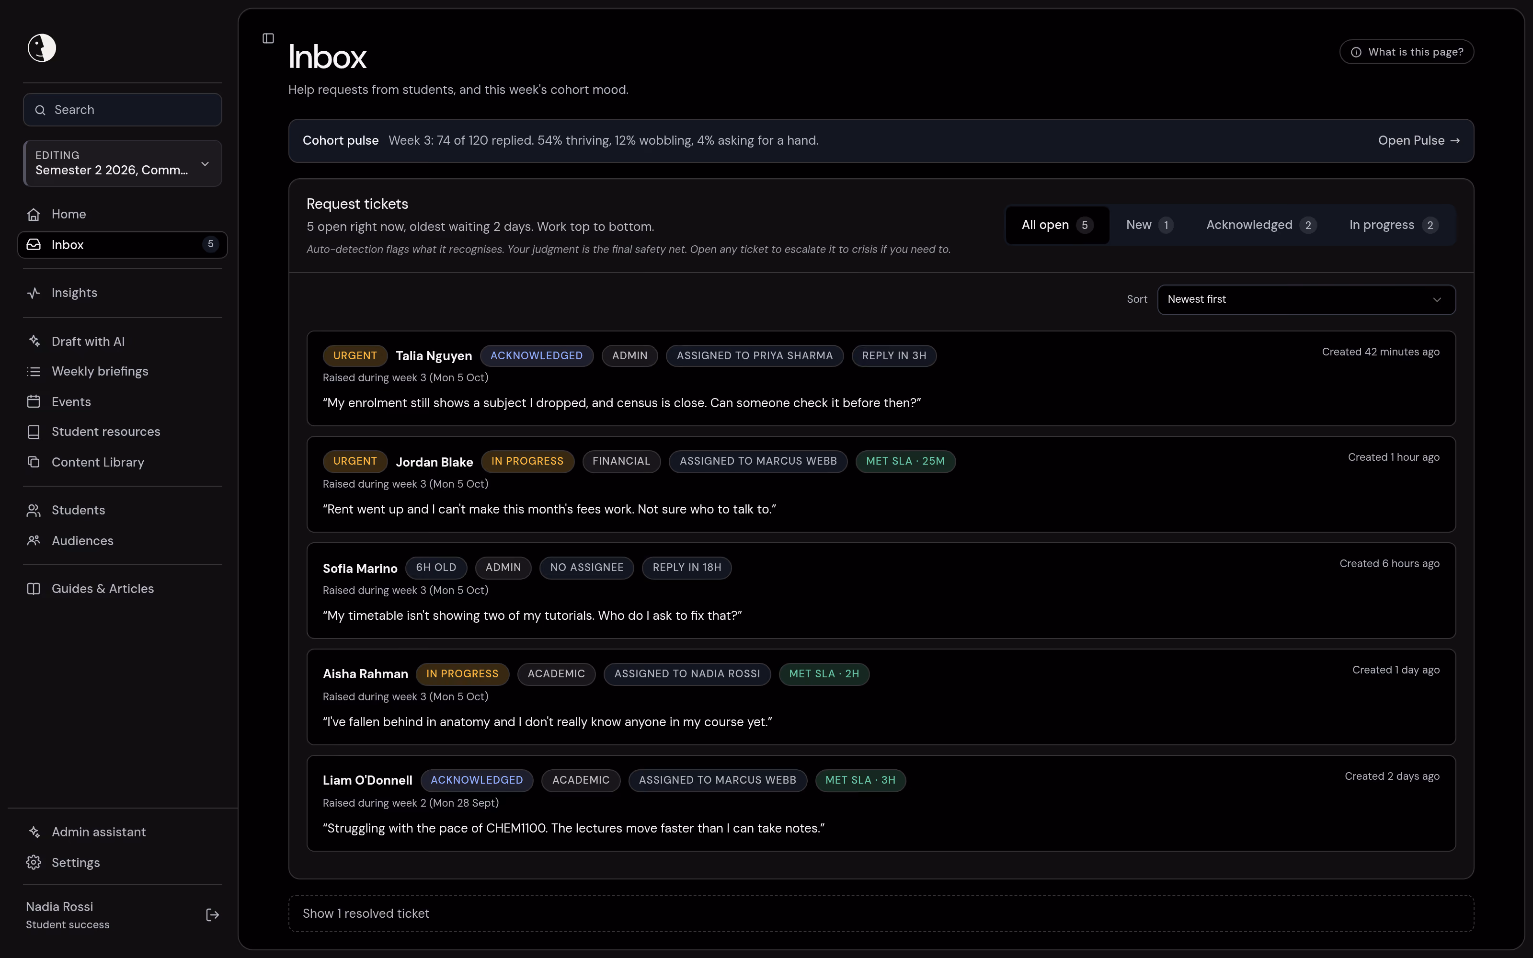The width and height of the screenshot is (1533, 958).
Task: Switch to the In progress tab
Action: (1393, 225)
